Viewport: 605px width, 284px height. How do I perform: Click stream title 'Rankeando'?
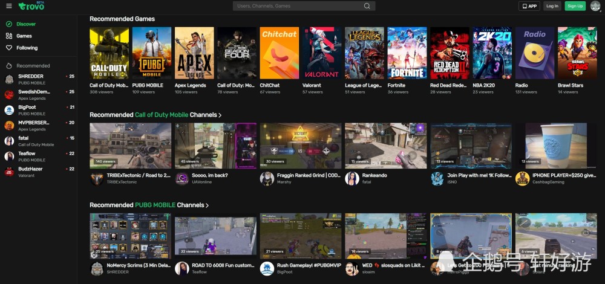click(x=374, y=175)
